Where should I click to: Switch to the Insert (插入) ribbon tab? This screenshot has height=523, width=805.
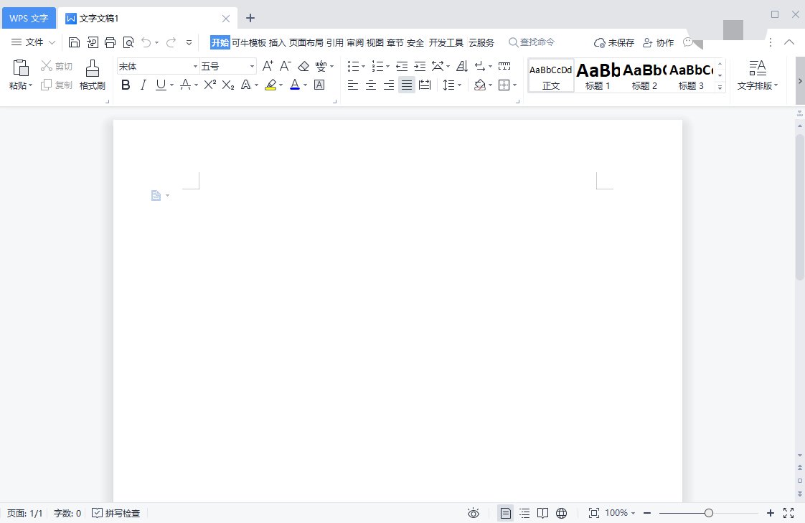coord(277,42)
